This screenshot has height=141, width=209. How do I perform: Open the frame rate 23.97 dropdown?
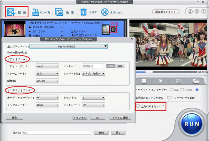pyautogui.click(x=47, y=74)
